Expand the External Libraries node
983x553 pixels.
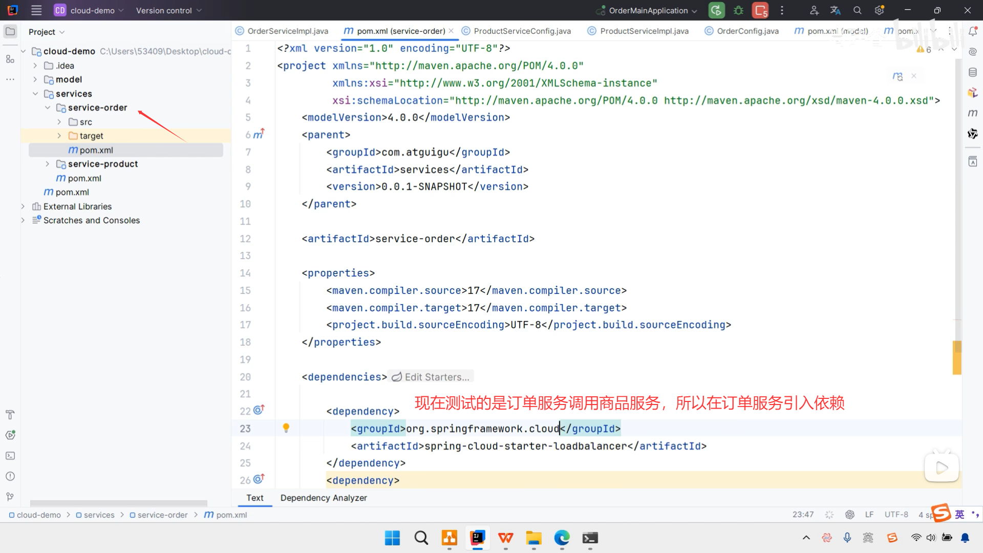point(23,206)
